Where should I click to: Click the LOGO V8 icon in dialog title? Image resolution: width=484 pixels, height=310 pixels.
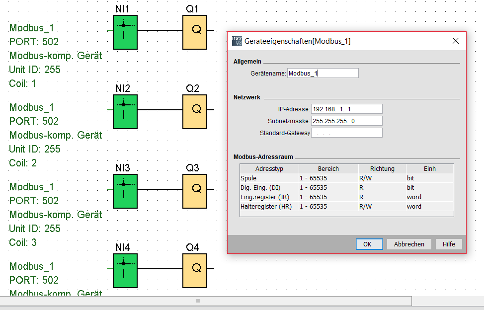tap(237, 41)
